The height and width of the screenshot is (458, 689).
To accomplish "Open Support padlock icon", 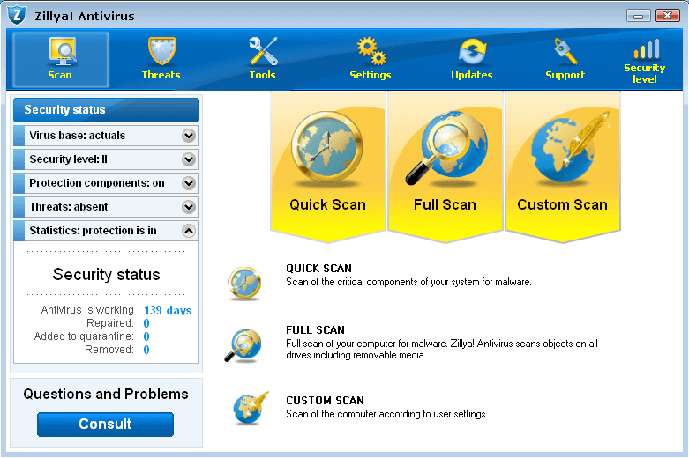I will 565,53.
